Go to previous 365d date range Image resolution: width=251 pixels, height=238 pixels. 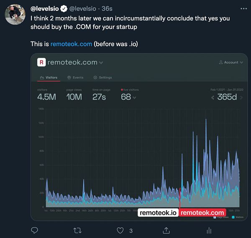213,98
